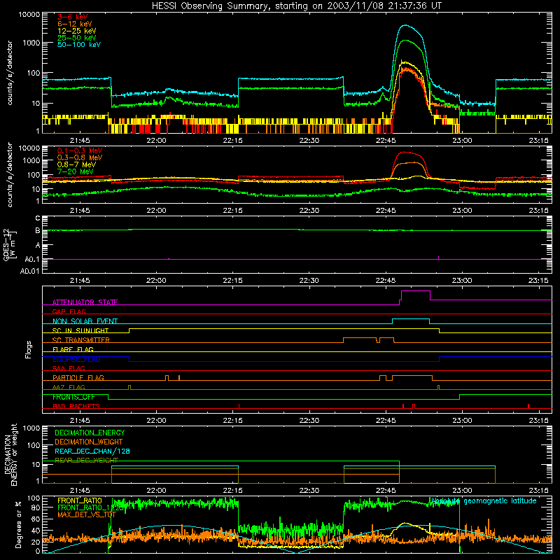Viewport: 560px width, 560px height.
Task: Select the ATTENUATOR_STATE flag label
Action: tap(85, 302)
